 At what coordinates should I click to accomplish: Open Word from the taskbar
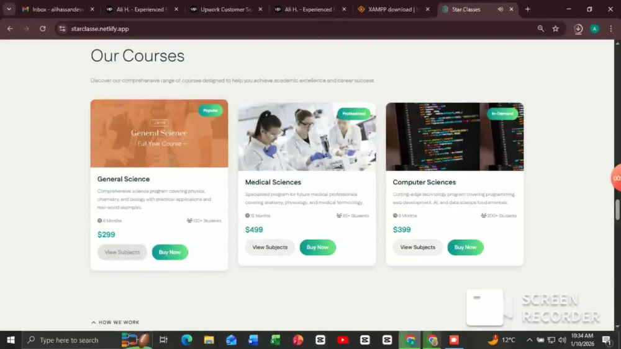coord(253,340)
